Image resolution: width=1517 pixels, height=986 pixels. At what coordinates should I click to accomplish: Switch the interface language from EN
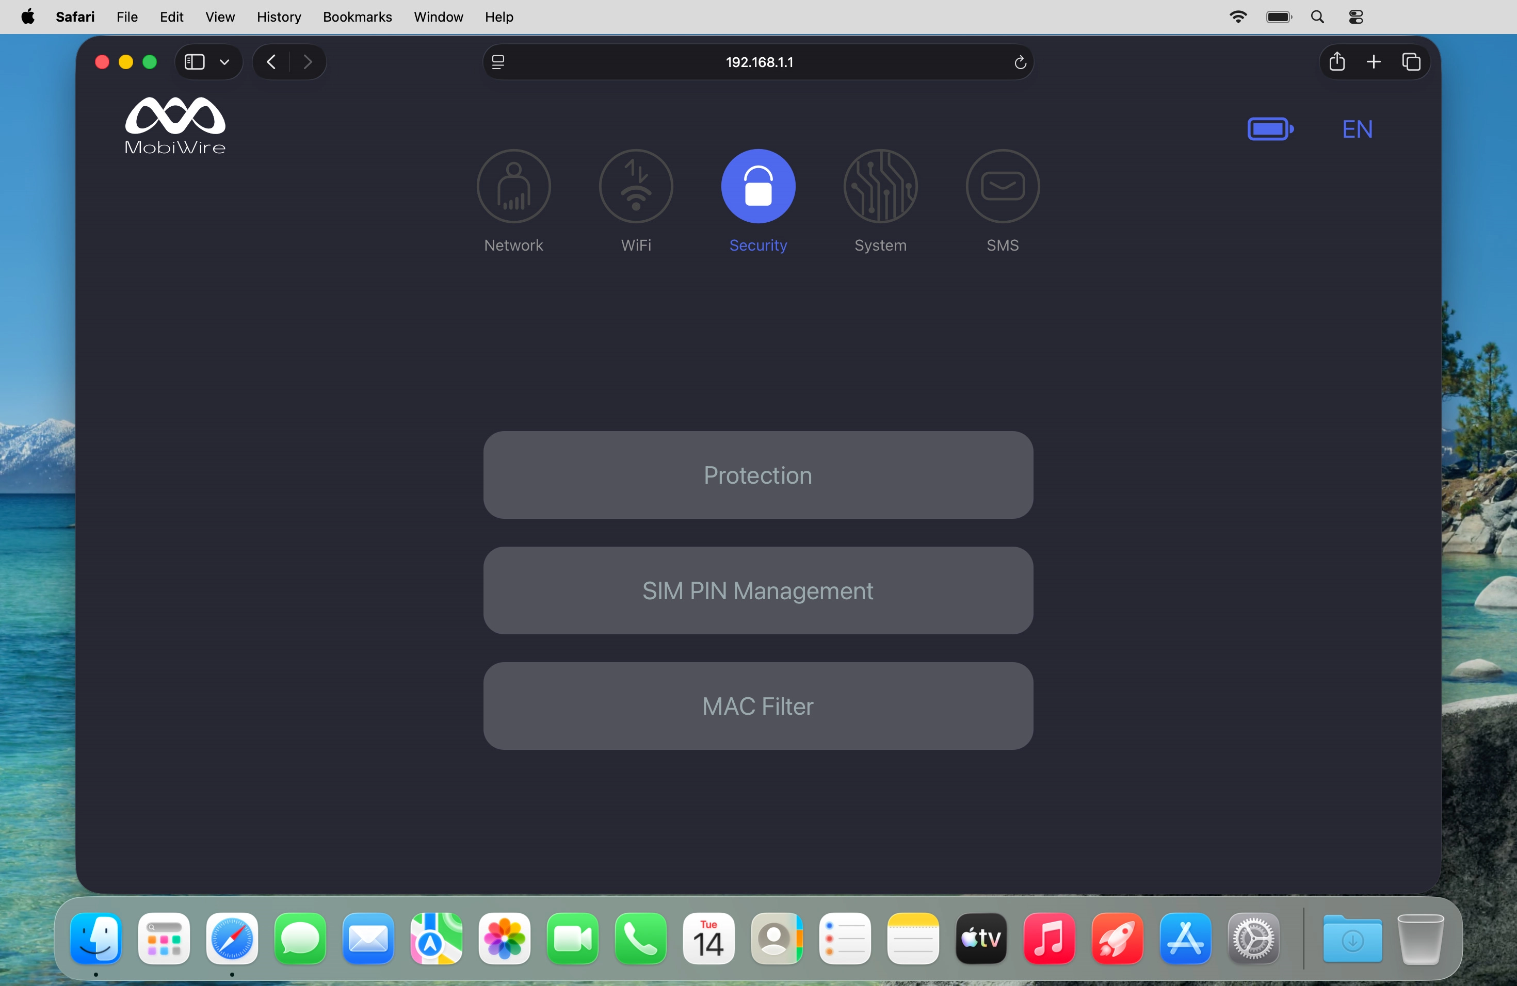coord(1357,128)
